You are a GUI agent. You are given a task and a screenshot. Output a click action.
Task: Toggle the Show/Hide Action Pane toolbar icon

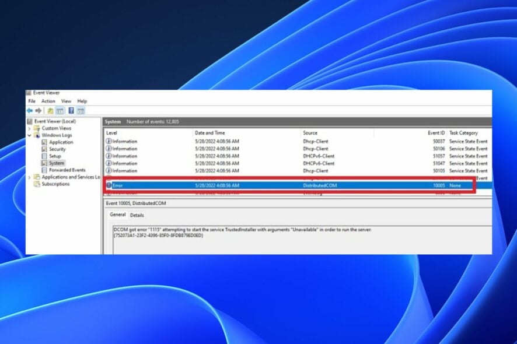pos(81,111)
